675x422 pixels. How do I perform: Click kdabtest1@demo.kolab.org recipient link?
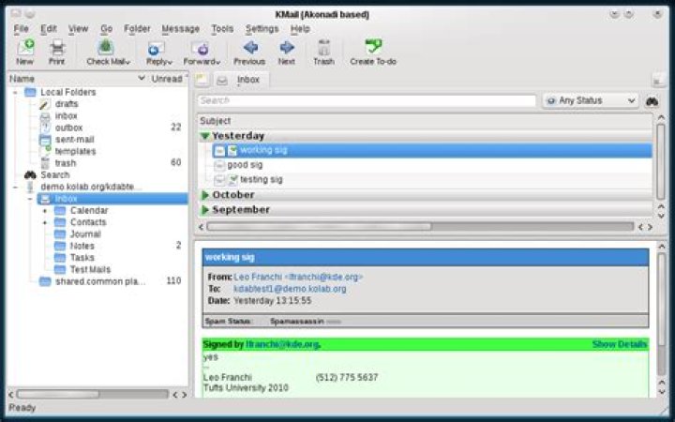coord(290,289)
